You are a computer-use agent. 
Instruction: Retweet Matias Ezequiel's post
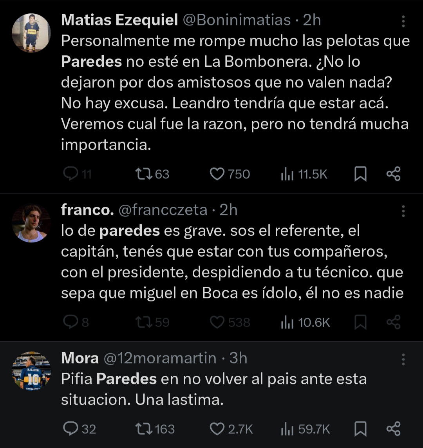pos(141,174)
